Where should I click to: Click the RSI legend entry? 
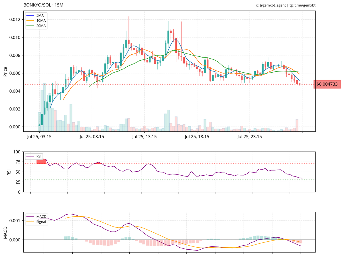[x=34, y=156]
